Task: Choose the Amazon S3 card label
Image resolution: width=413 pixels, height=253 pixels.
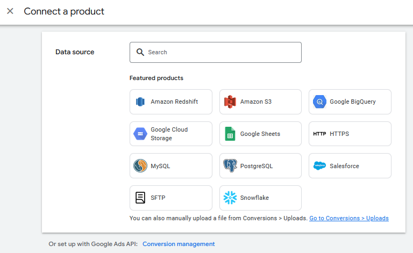Action: tap(256, 102)
